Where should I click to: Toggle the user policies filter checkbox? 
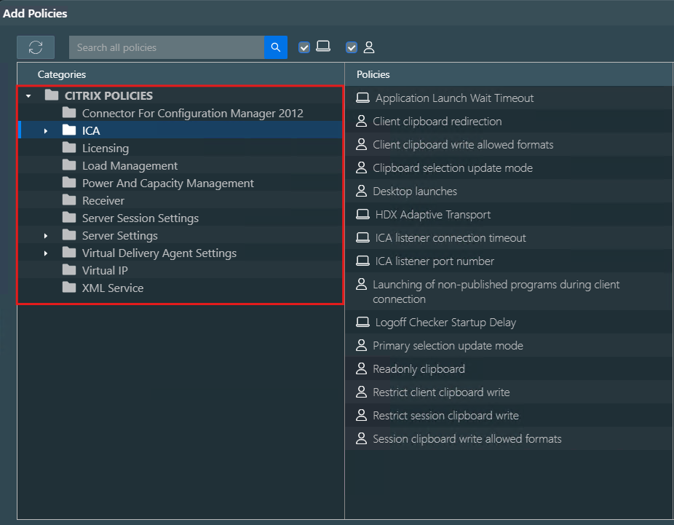(352, 47)
